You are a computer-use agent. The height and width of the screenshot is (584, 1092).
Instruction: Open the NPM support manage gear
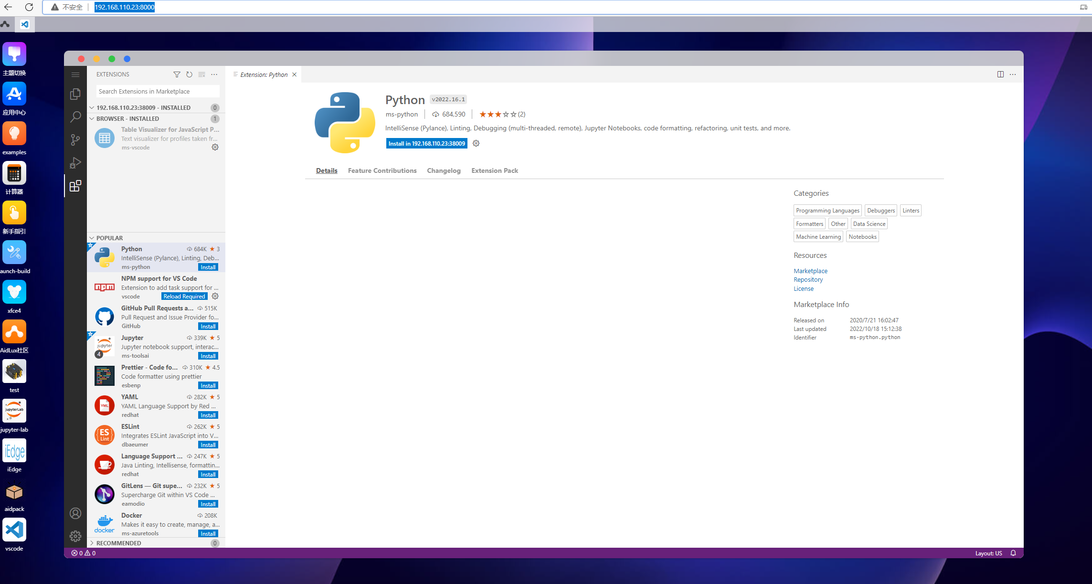pos(215,296)
